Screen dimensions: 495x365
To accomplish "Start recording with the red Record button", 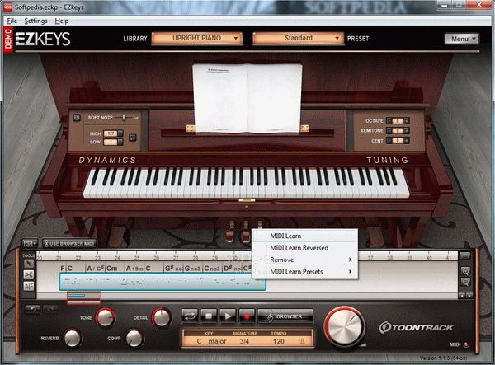I will tap(247, 316).
